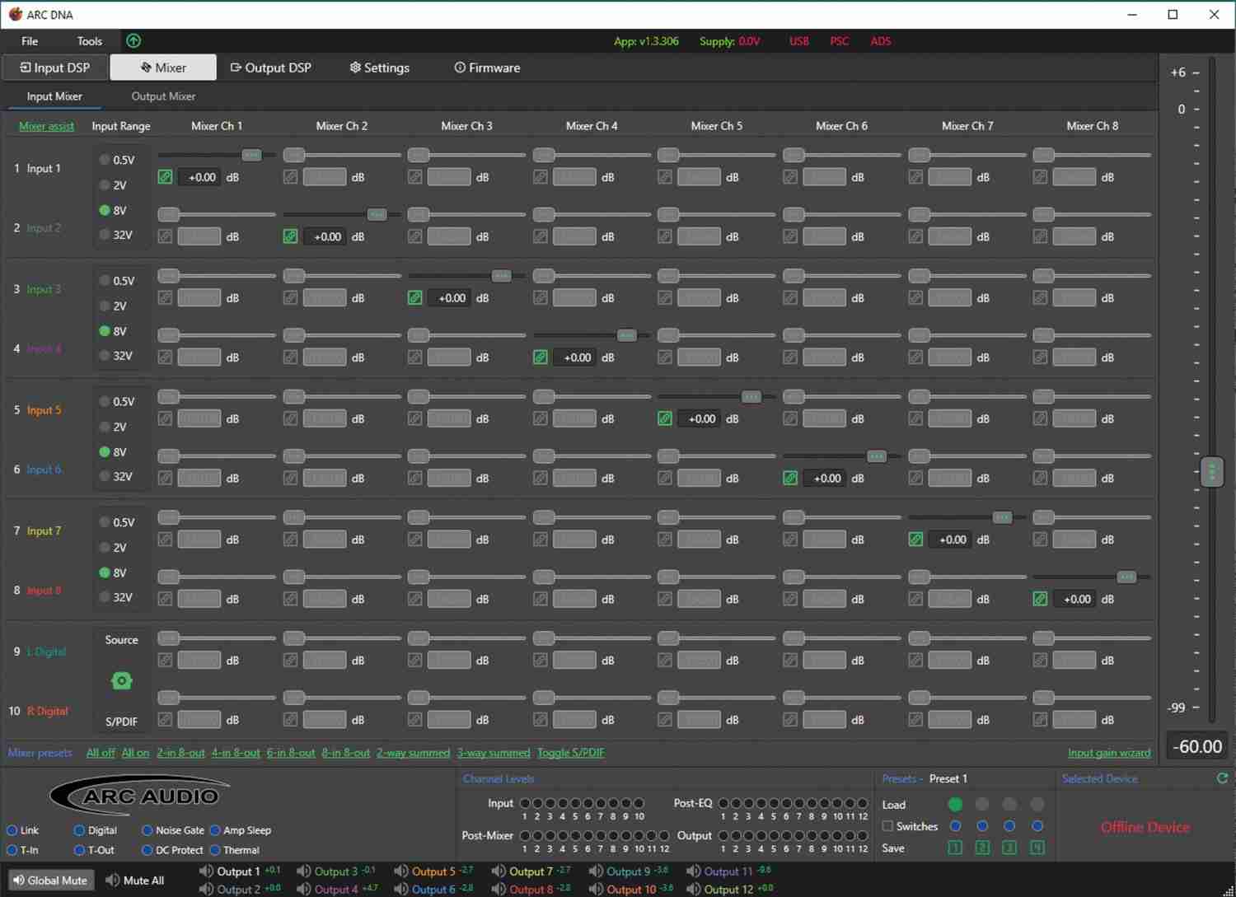
Task: Enable the Switches checkbox in Presets
Action: click(x=887, y=826)
